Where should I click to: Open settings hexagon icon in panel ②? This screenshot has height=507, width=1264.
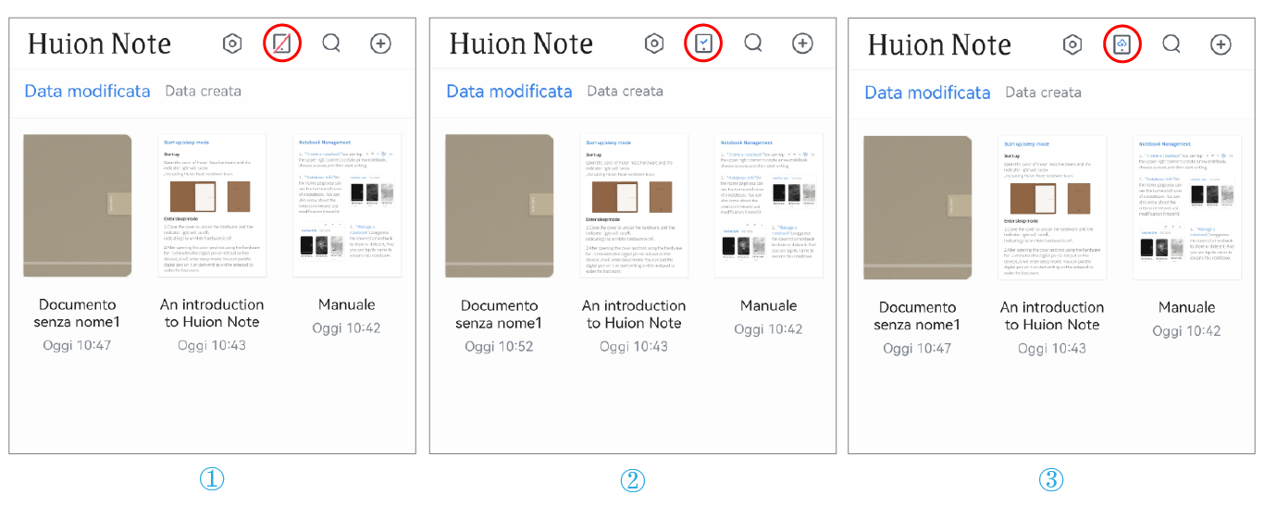pyautogui.click(x=654, y=43)
